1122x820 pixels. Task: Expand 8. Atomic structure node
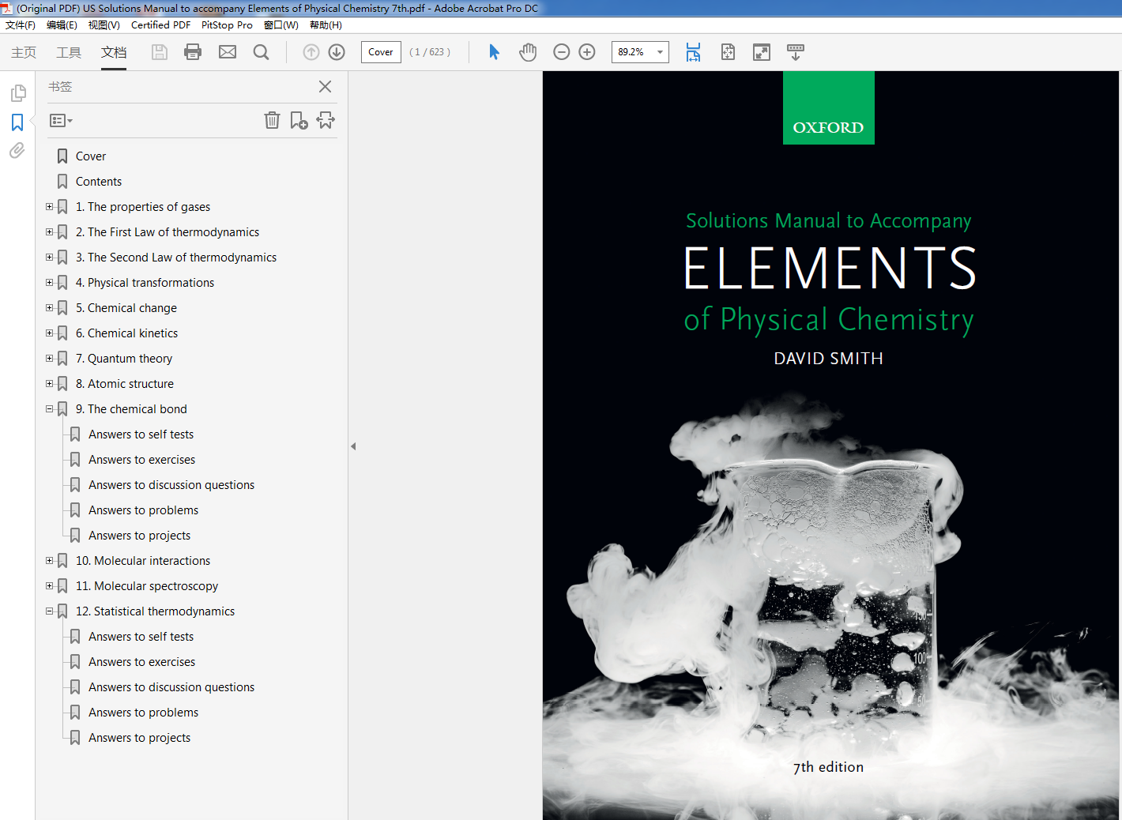[50, 384]
